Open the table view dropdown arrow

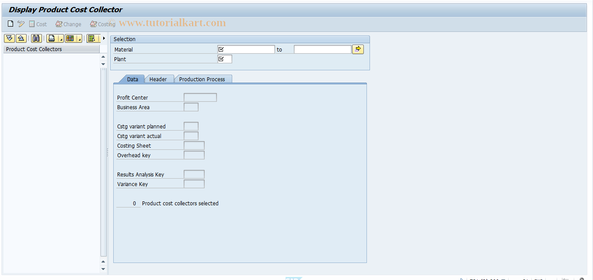click(79, 40)
